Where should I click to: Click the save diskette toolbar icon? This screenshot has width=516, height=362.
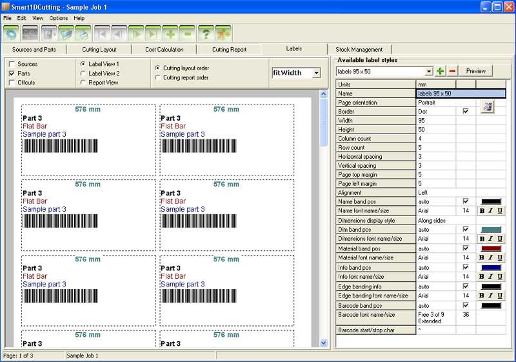pos(49,34)
